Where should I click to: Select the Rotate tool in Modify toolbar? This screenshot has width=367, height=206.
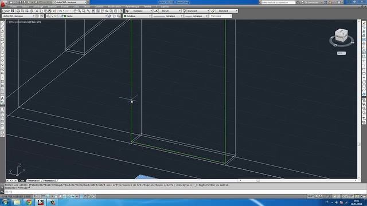tap(364, 48)
